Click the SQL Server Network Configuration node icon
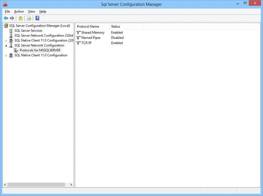This screenshot has width=263, height=196. (x=11, y=45)
